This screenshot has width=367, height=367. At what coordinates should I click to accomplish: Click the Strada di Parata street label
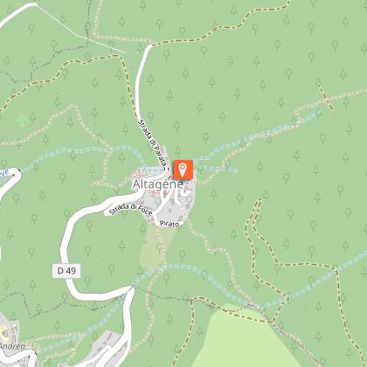[x=153, y=145]
